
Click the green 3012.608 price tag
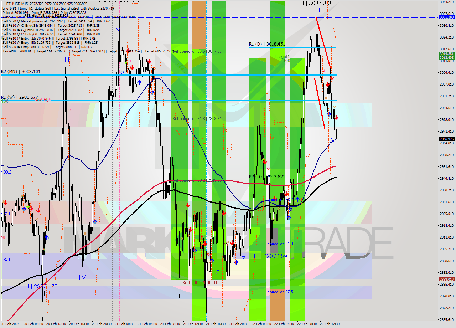pos(447,57)
